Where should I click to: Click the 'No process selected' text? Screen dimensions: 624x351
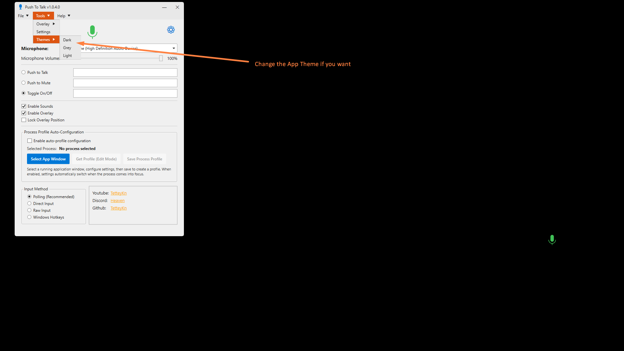[x=77, y=148]
